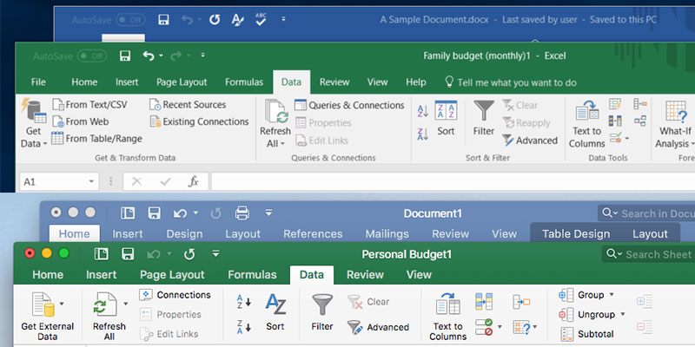Click the print icon in Document1 toolbar

242,213
